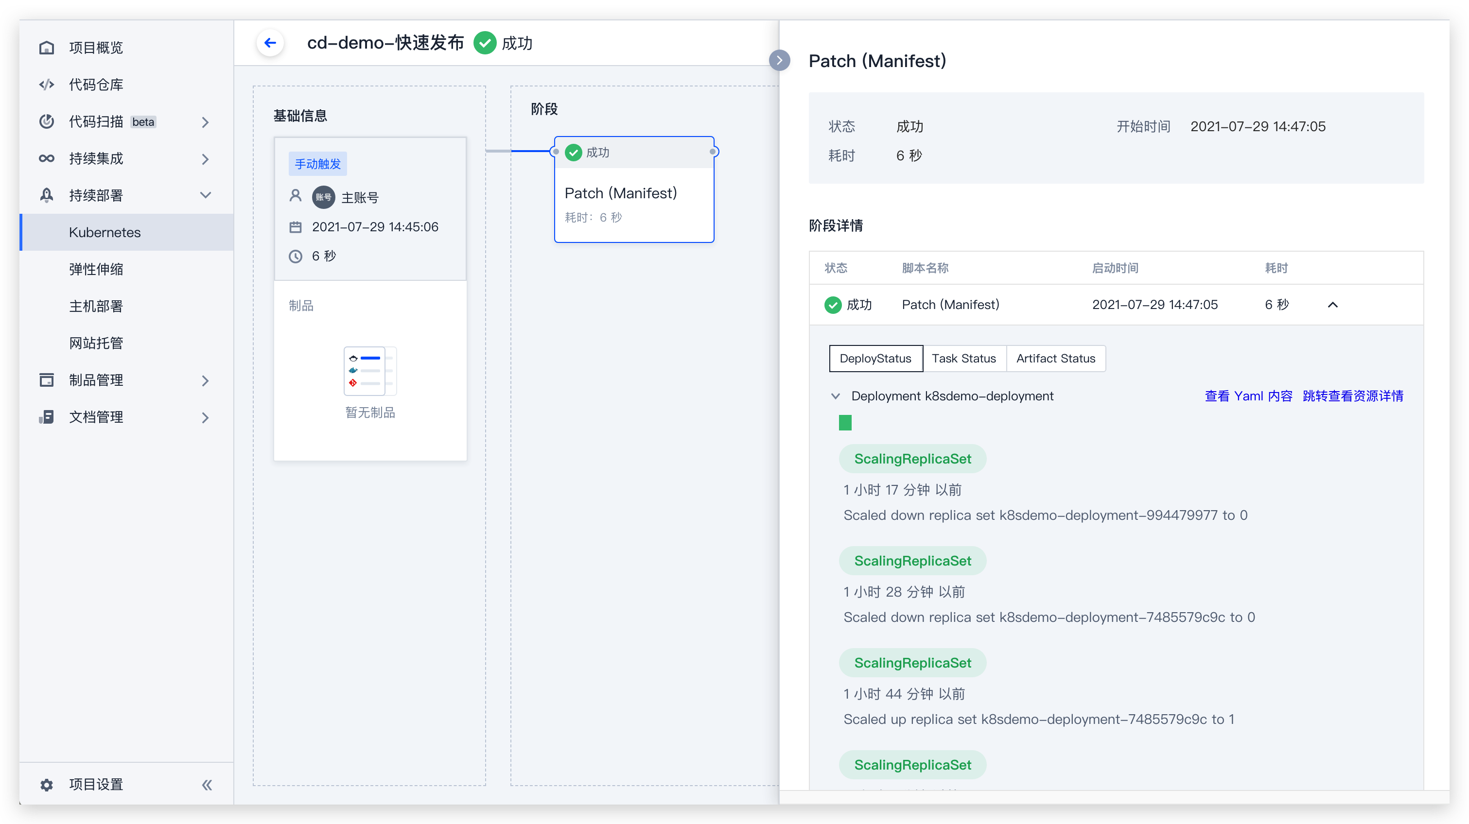Click the blue back arrow button
This screenshot has width=1469, height=824.
pyautogui.click(x=270, y=43)
